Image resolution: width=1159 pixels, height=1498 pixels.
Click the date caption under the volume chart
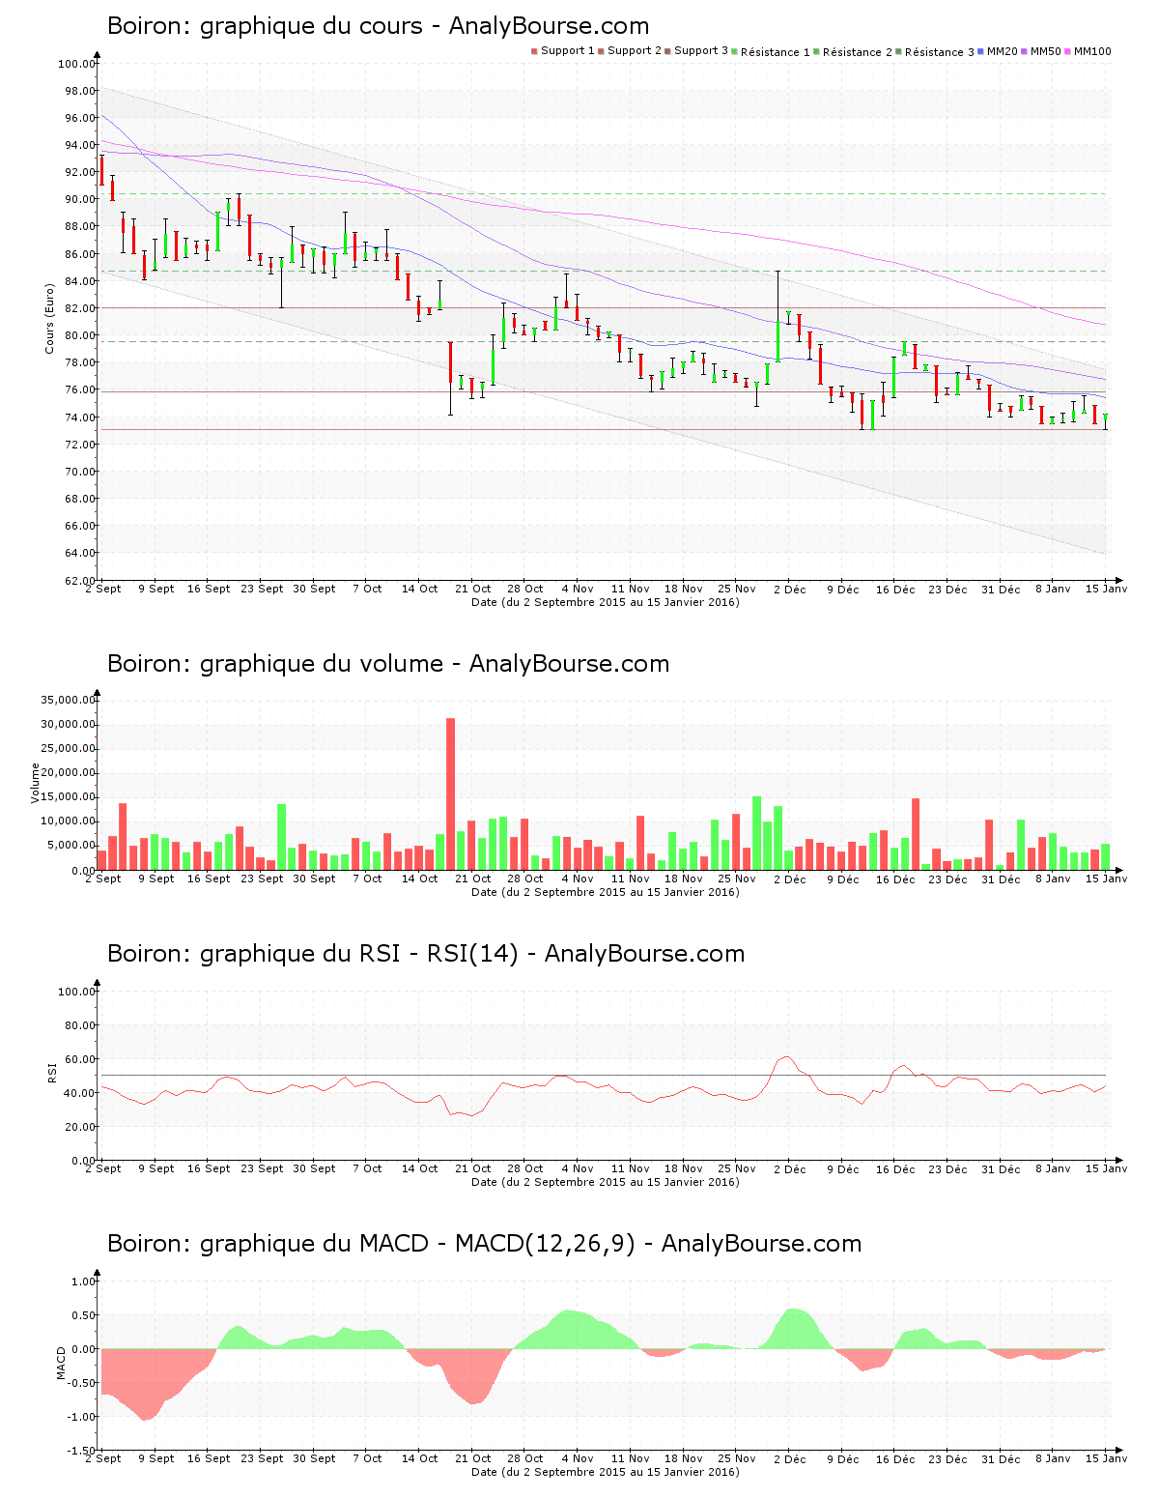click(x=605, y=892)
